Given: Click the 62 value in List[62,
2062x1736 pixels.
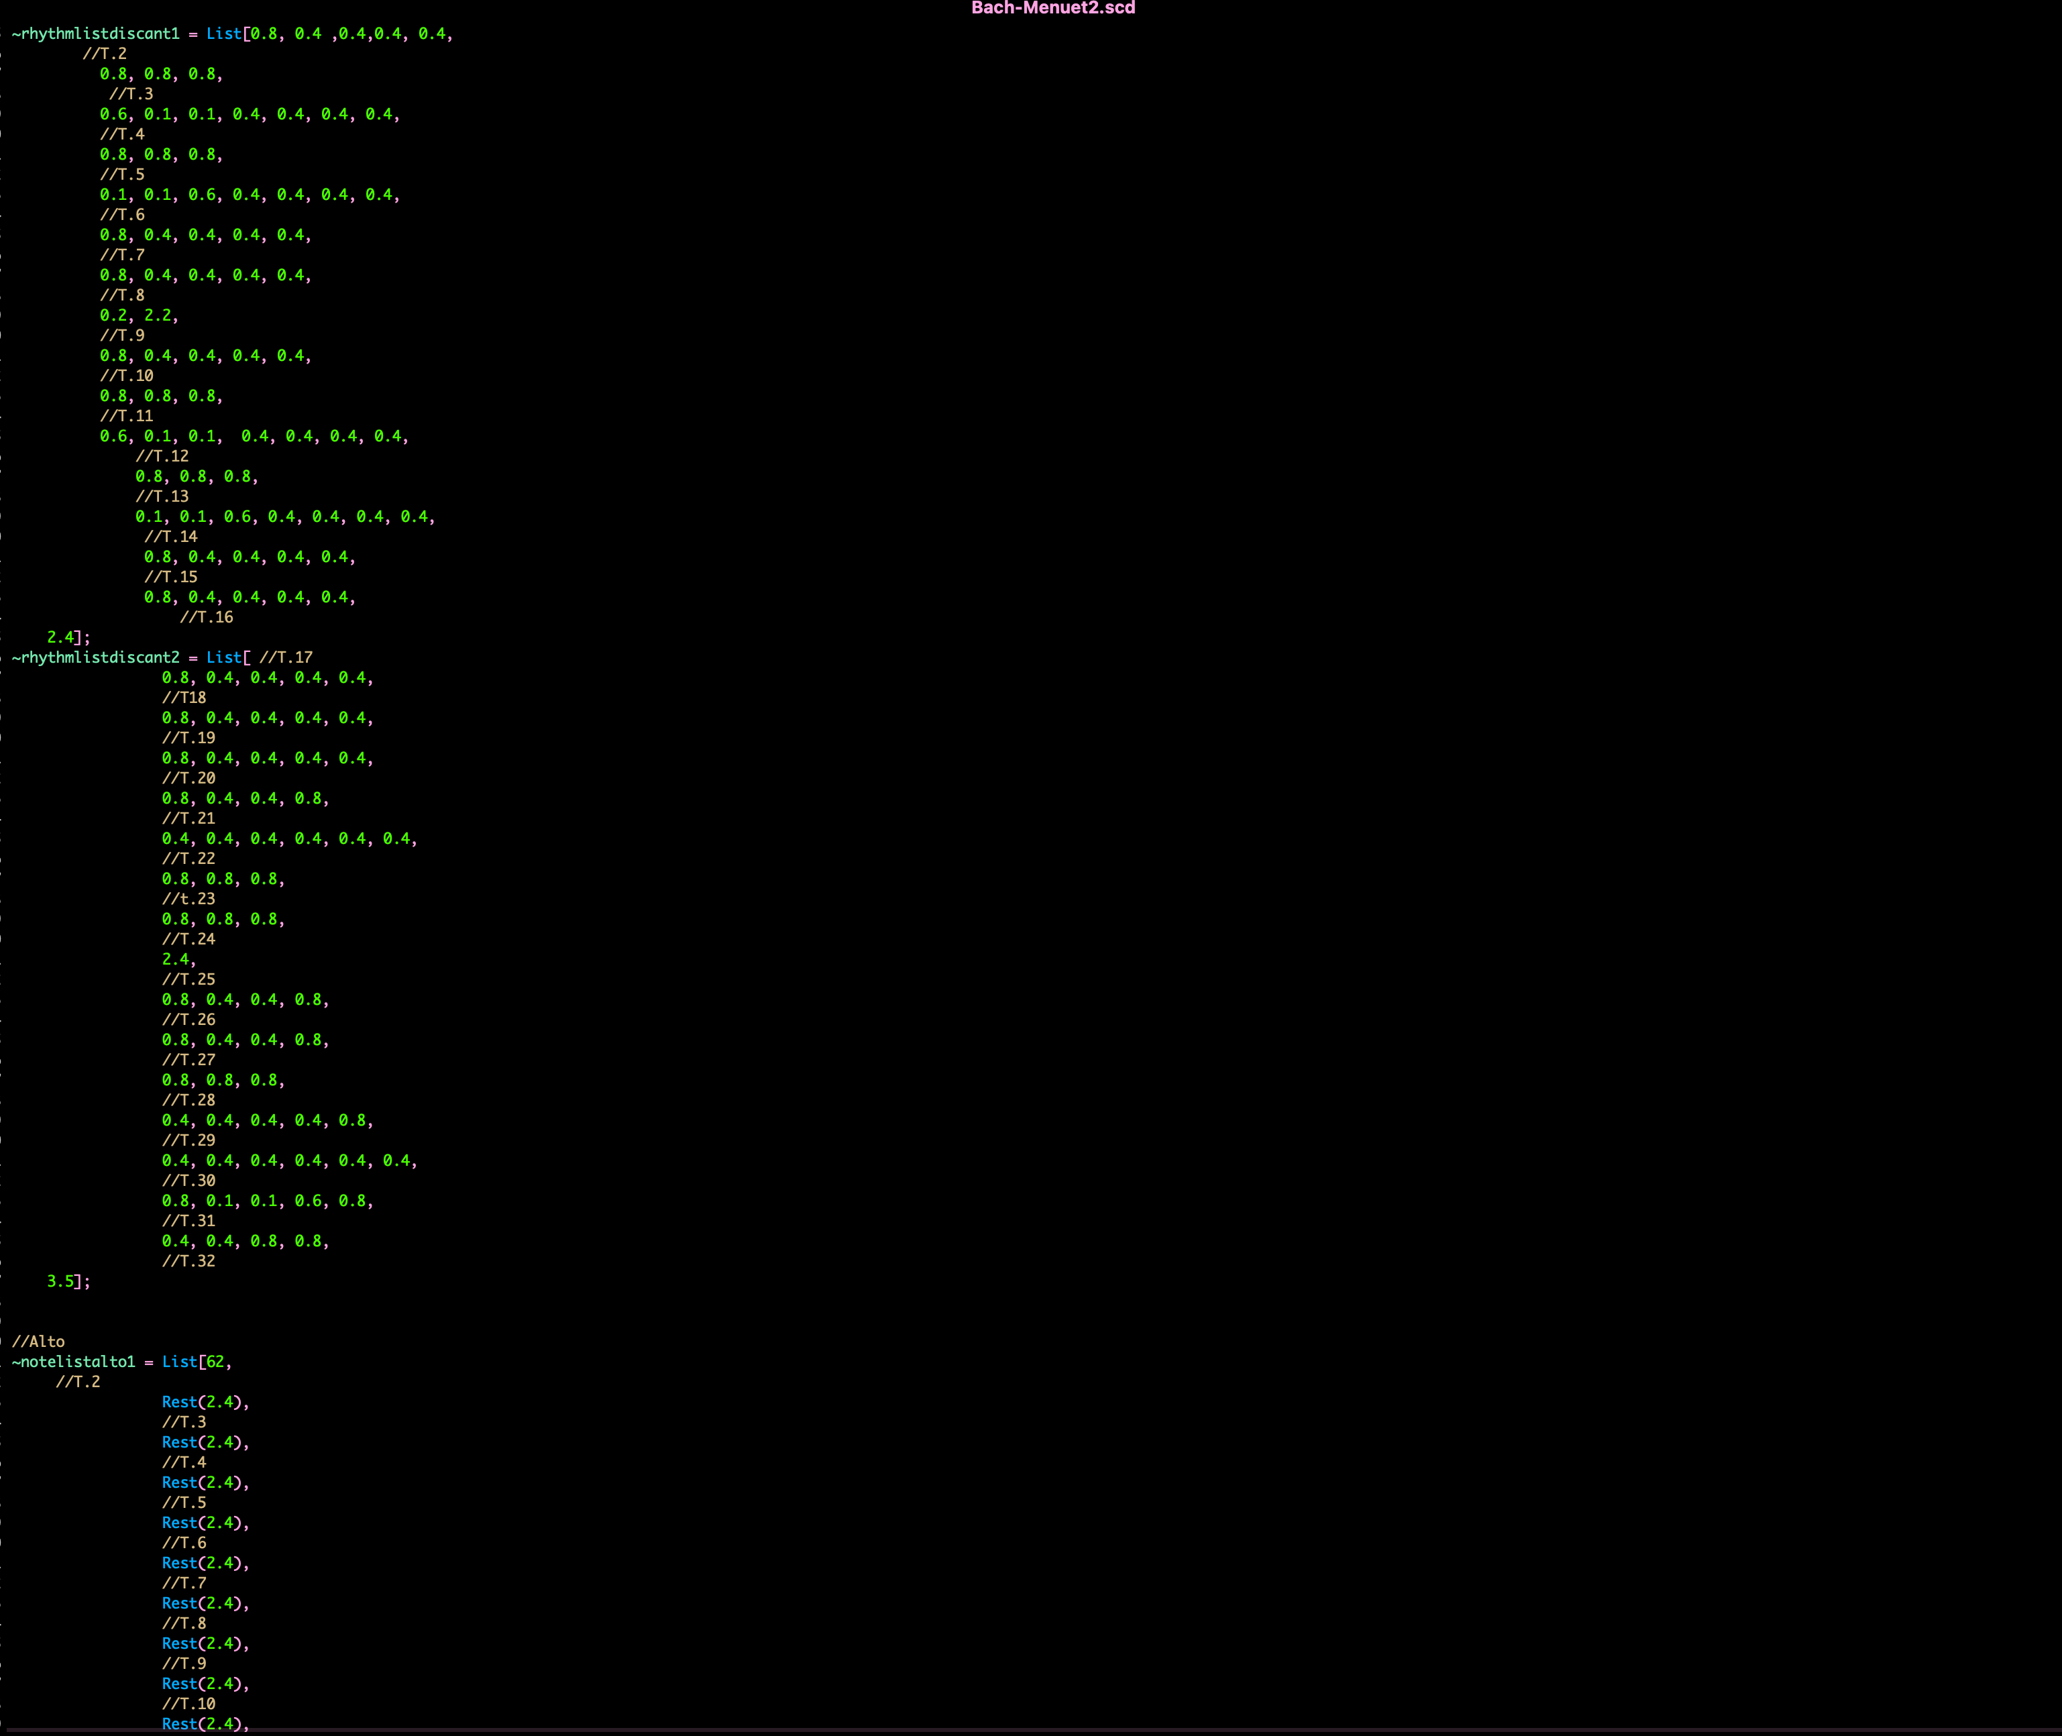Looking at the screenshot, I should tap(215, 1363).
